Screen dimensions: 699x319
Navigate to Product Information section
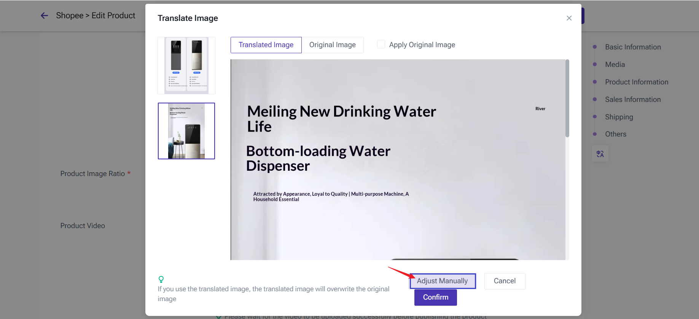tap(636, 82)
